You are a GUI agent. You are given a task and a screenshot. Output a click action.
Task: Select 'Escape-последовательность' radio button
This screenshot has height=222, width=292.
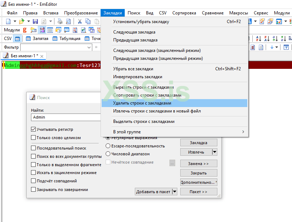point(108,146)
